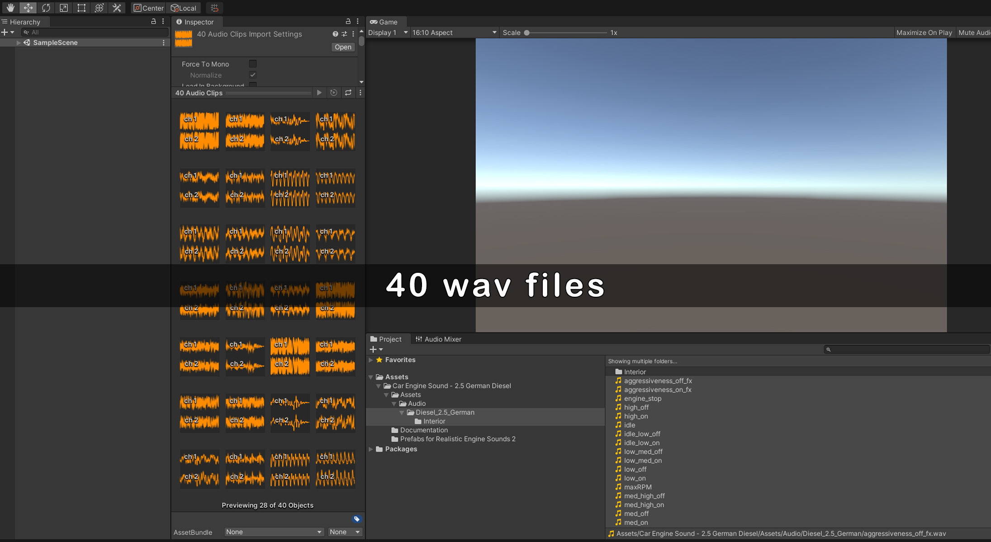Image resolution: width=991 pixels, height=542 pixels.
Task: Select the Rect transform tool
Action: point(81,8)
